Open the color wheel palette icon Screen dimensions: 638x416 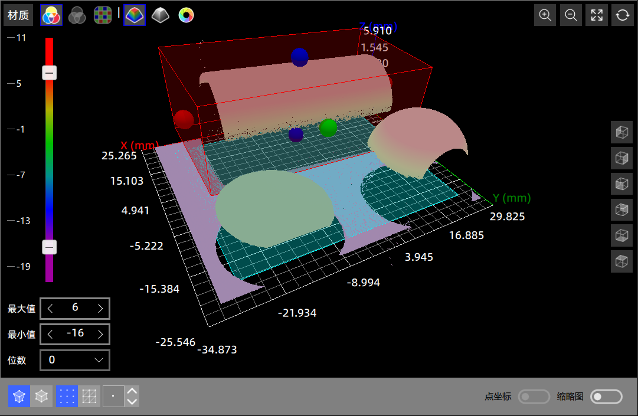tap(187, 15)
